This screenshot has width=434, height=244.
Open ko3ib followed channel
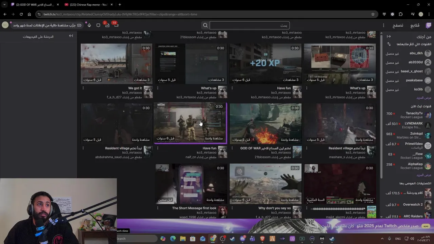click(409, 89)
